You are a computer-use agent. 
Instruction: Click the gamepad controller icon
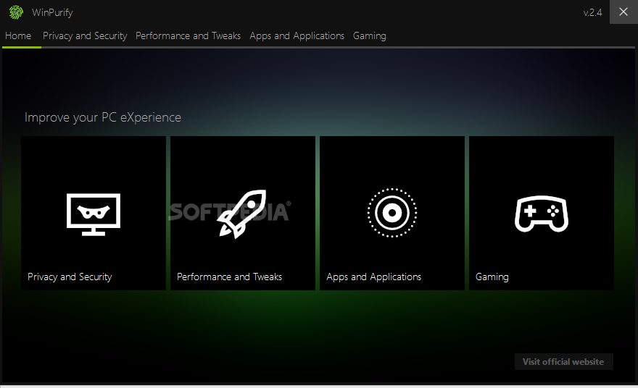tap(541, 214)
